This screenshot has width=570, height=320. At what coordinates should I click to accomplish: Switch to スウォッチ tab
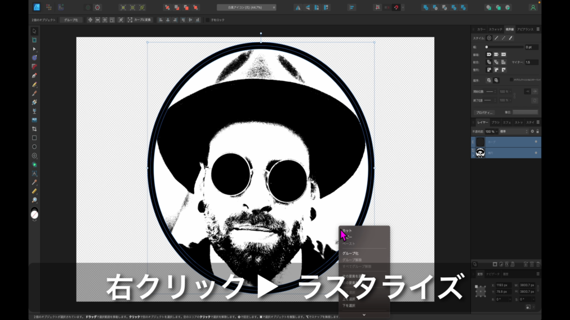point(495,29)
